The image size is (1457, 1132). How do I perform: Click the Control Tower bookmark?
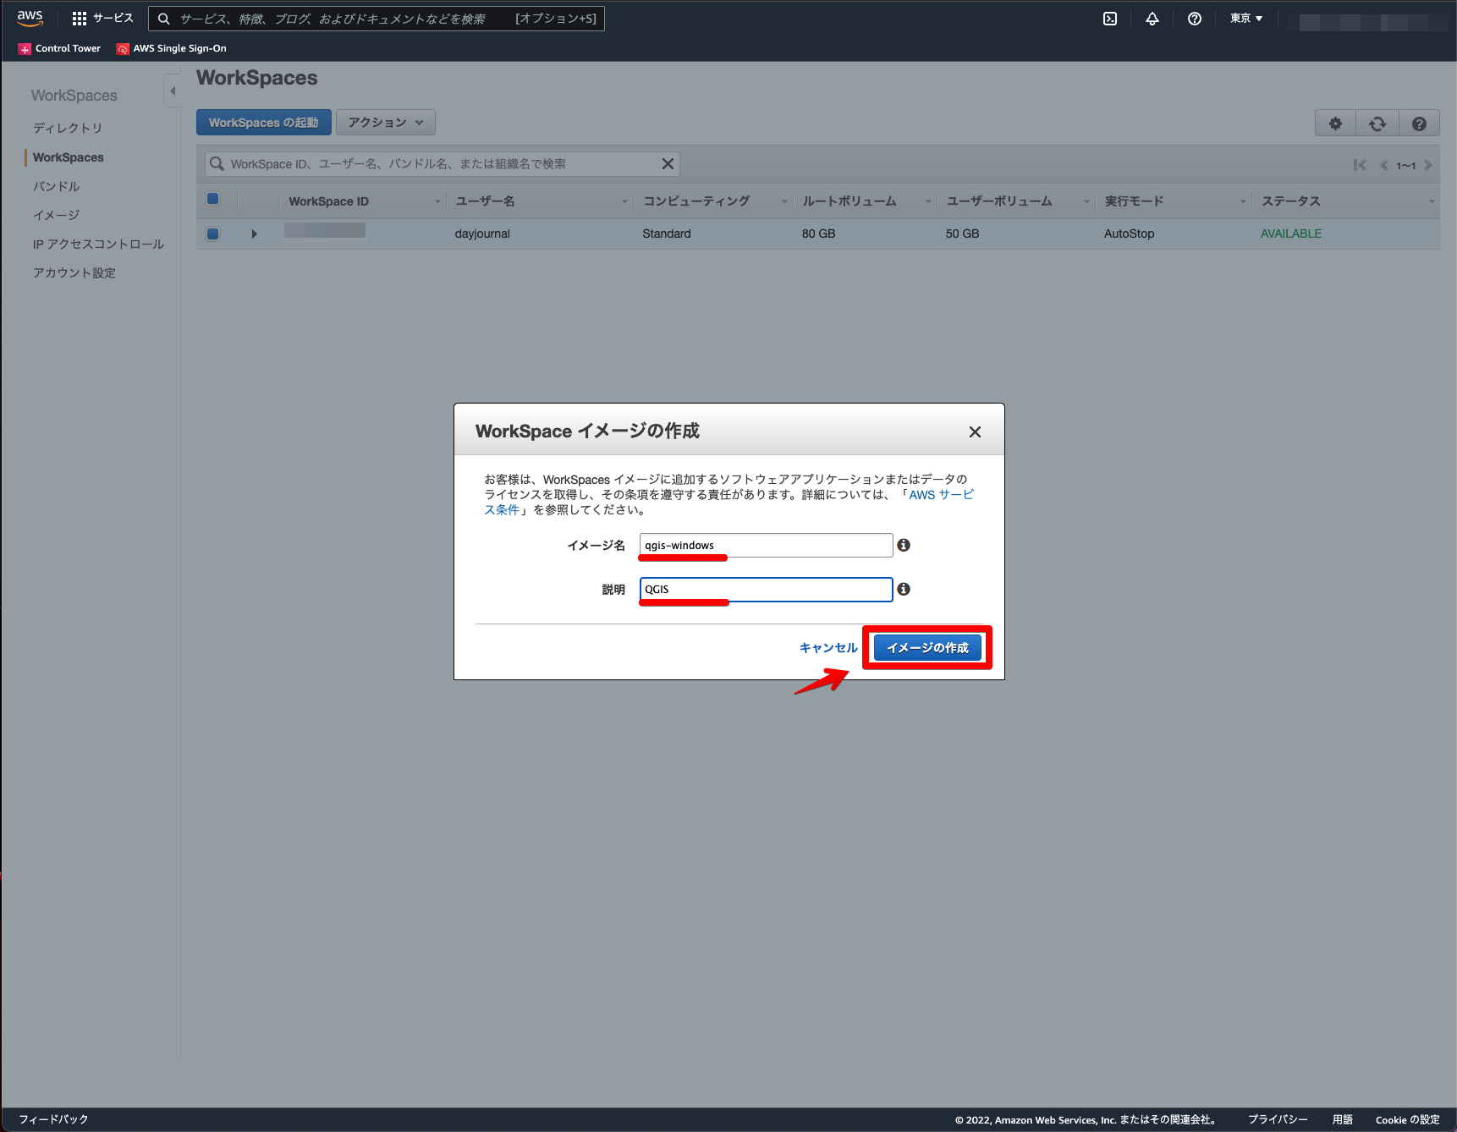click(59, 48)
